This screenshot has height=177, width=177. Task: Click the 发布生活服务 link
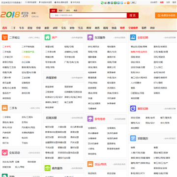point(119,38)
